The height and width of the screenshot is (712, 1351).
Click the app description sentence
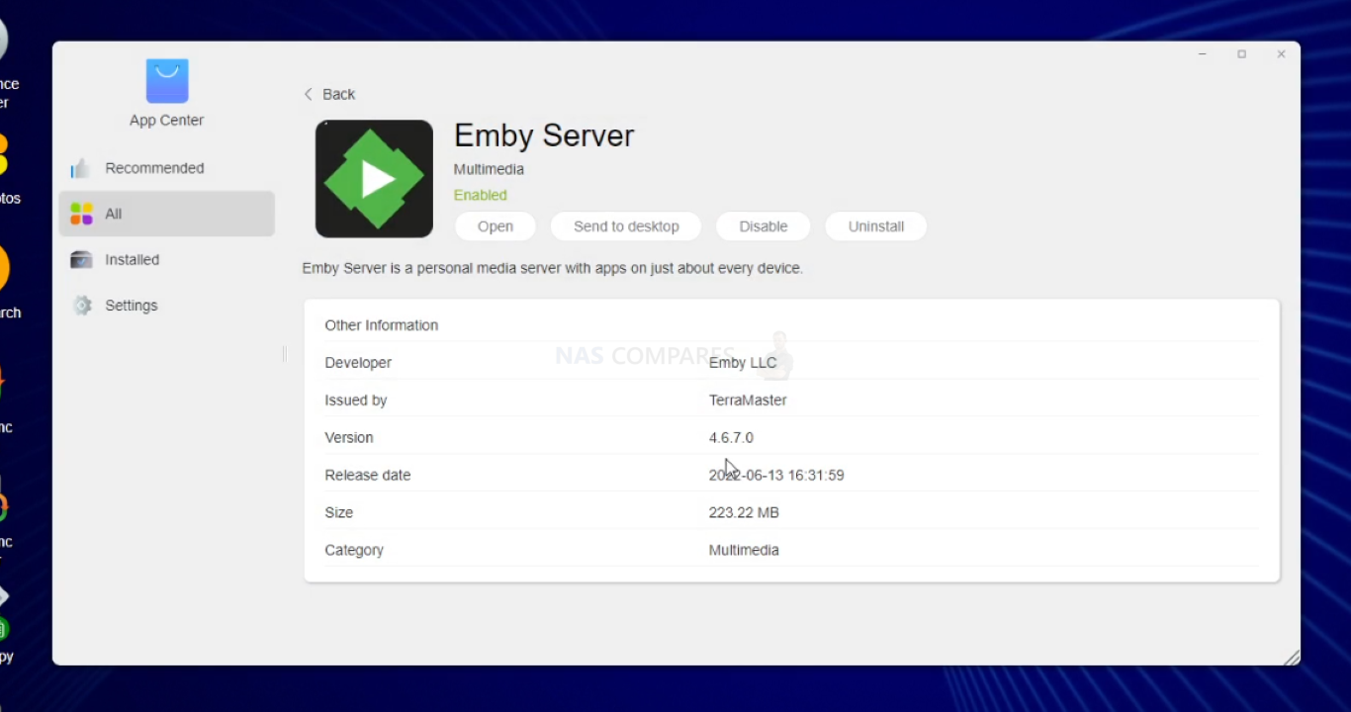[553, 268]
